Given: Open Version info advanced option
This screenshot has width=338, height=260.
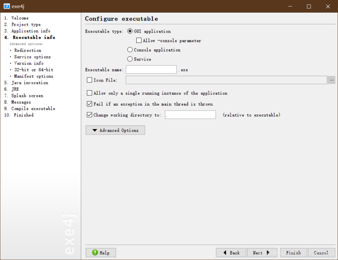Looking at the screenshot, I should pos(29,63).
